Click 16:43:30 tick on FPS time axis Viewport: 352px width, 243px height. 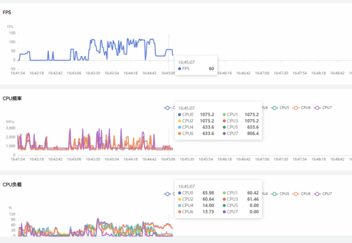92,73
